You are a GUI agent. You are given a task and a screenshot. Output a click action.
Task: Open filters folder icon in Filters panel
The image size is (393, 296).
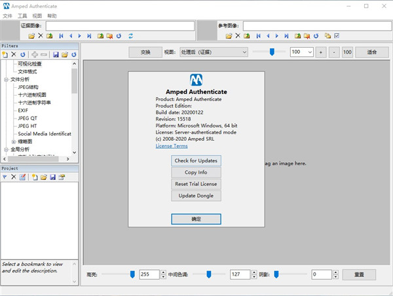(x=65, y=54)
